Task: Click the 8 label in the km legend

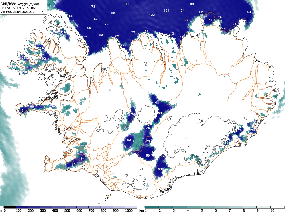Action: [244, 211]
